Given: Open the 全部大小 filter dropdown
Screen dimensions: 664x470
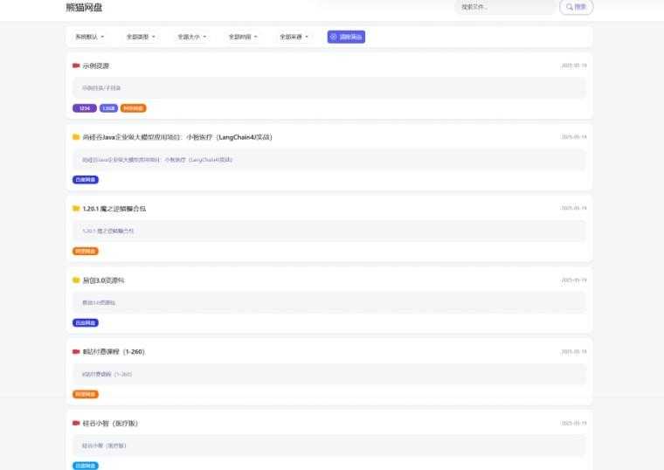Looking at the screenshot, I should (x=192, y=37).
